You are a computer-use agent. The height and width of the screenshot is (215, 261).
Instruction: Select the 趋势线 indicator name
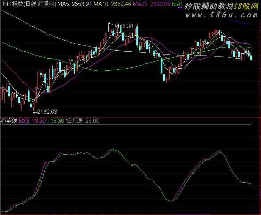click(9, 121)
